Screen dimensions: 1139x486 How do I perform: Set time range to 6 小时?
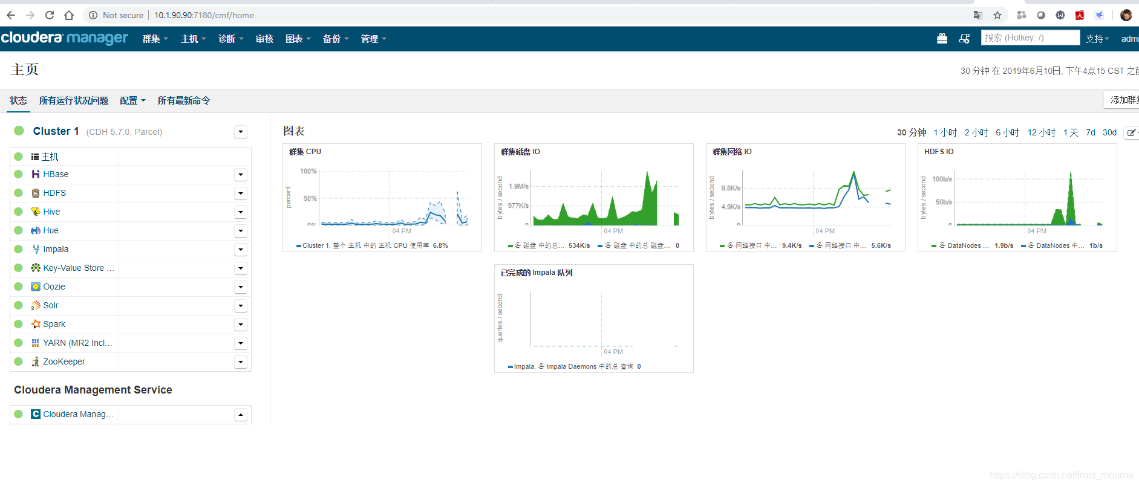point(1008,132)
